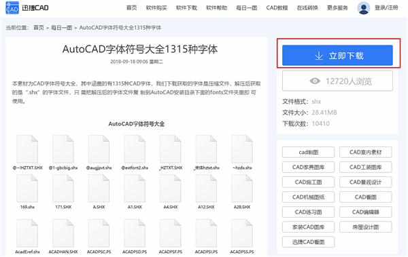Click the date text 2018-09-18 09:06
This screenshot has width=408, height=257.
129,62
